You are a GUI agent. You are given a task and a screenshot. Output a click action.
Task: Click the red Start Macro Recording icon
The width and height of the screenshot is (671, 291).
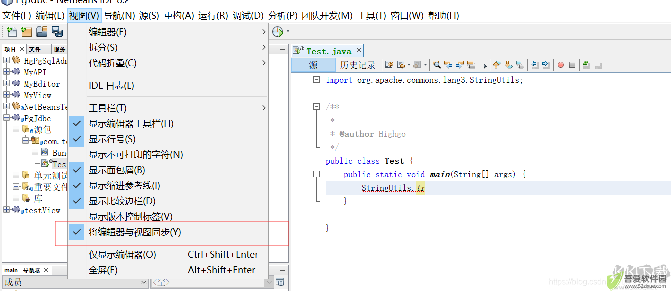pos(561,65)
